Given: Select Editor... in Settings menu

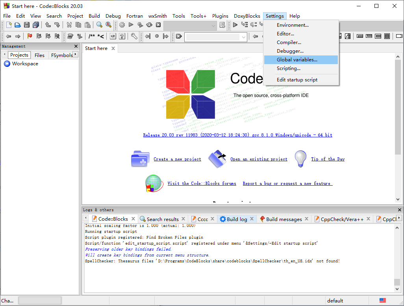Looking at the screenshot, I should click(x=301, y=34).
